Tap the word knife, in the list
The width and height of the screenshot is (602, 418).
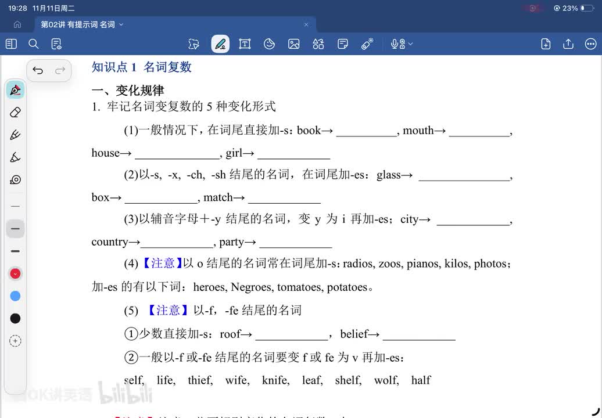(275, 380)
